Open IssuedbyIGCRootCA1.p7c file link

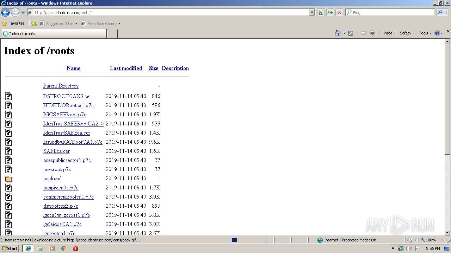73,142
